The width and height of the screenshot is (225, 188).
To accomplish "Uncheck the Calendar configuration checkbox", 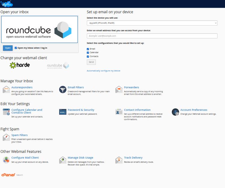I will coord(88,53).
